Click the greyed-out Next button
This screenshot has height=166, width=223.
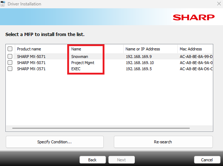(x=121, y=160)
